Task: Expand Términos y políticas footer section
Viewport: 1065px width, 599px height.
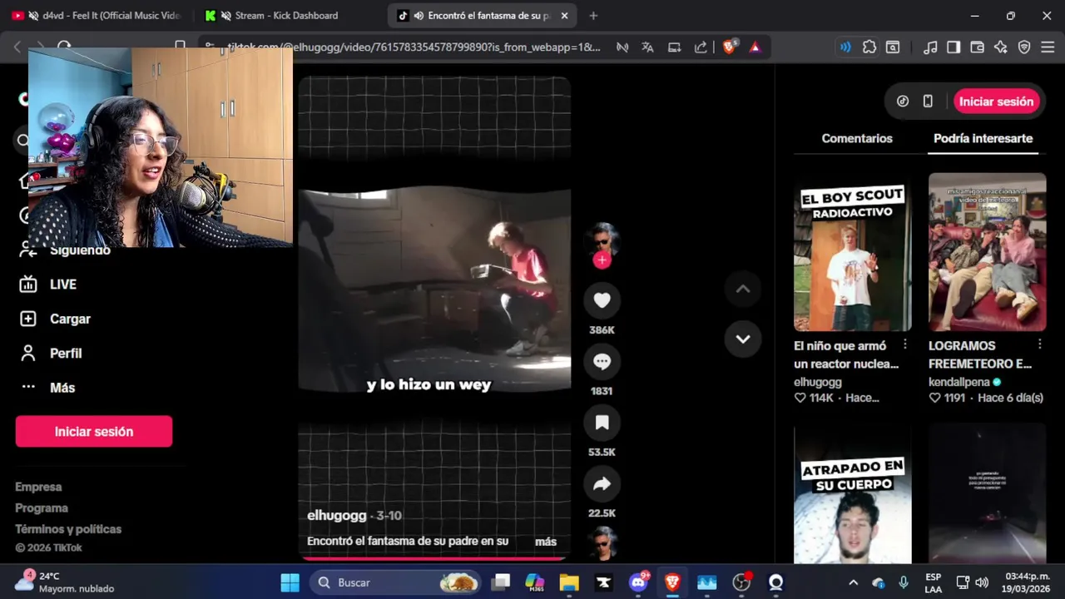Action: 68,529
